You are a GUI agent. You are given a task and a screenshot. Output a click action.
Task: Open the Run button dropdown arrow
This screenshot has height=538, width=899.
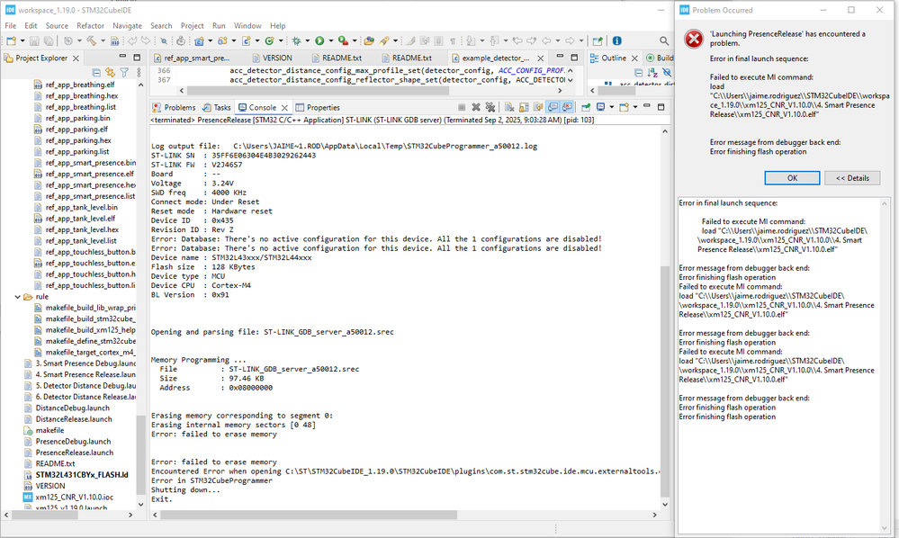point(329,40)
